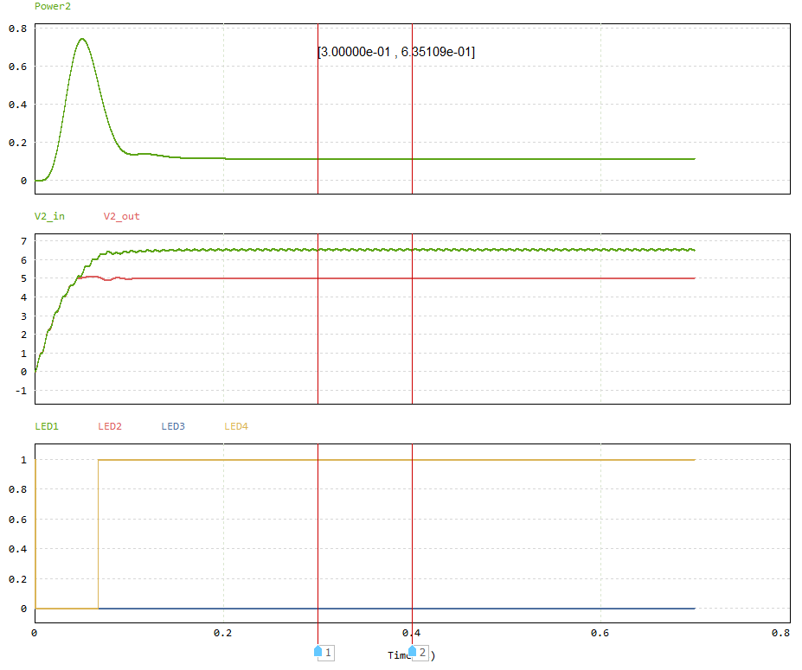
Task: Click the cursor coordinate readout text
Action: tap(396, 52)
